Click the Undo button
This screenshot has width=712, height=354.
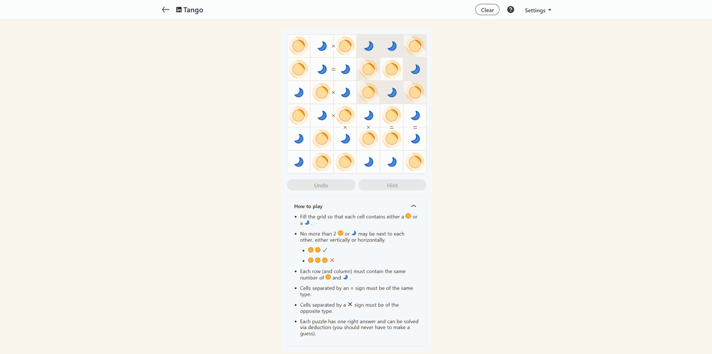click(321, 185)
